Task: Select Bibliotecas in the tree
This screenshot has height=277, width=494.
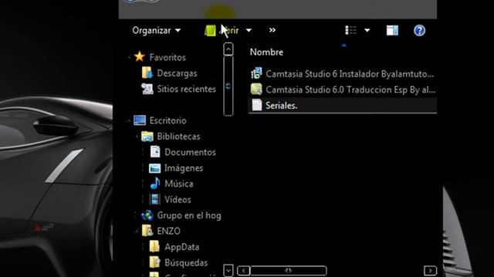Action: point(178,136)
